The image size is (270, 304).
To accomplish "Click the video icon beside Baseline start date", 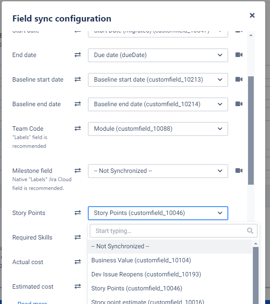I will [239, 79].
